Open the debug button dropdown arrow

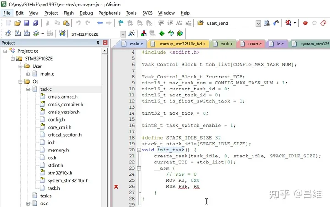(x=295, y=23)
